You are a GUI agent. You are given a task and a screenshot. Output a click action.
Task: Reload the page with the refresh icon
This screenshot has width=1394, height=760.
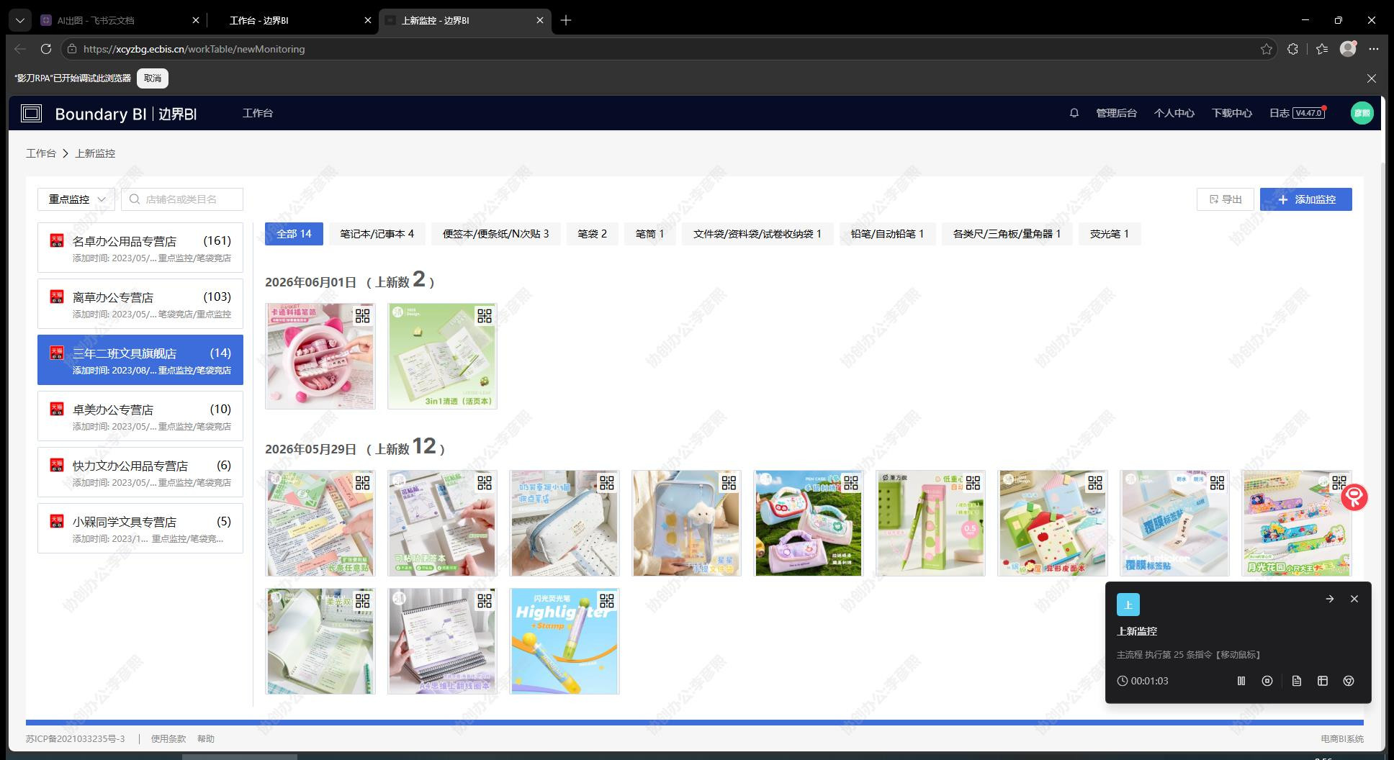(46, 49)
